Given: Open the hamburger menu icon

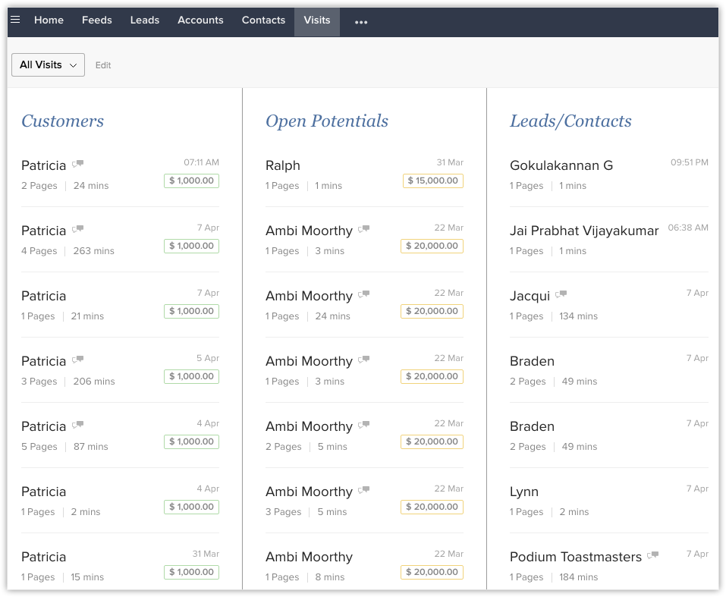Looking at the screenshot, I should [15, 20].
